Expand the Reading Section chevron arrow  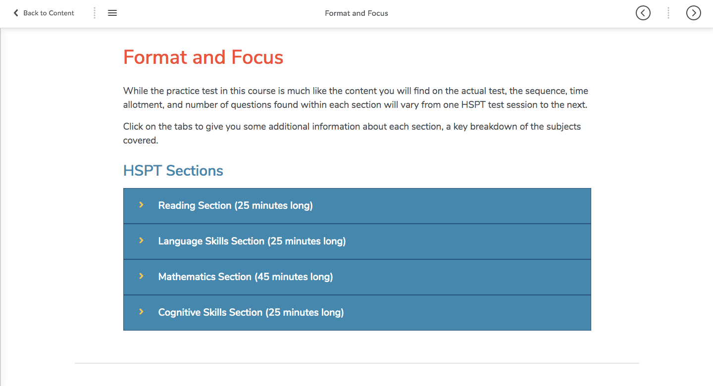tap(141, 205)
